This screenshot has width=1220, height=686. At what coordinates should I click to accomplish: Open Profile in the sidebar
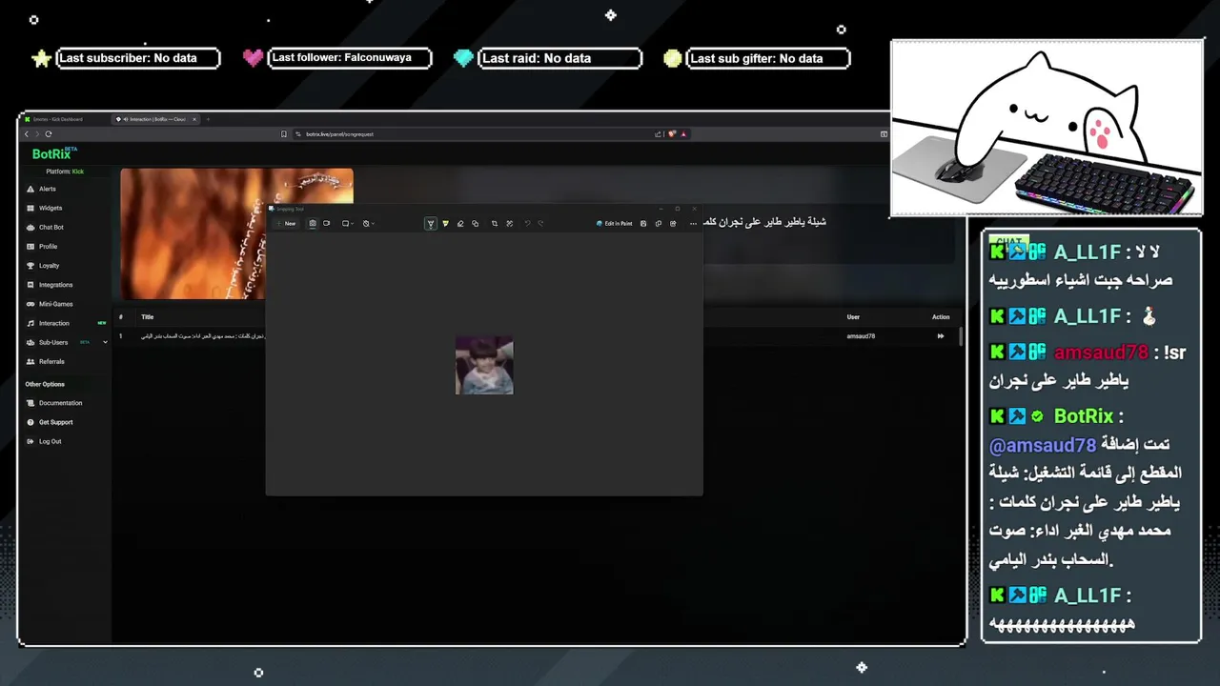click(x=48, y=247)
